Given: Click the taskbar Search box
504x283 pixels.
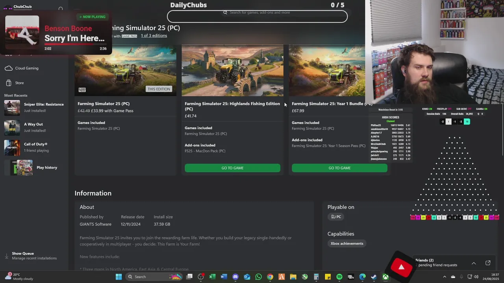Looking at the screenshot, I should tap(154, 277).
